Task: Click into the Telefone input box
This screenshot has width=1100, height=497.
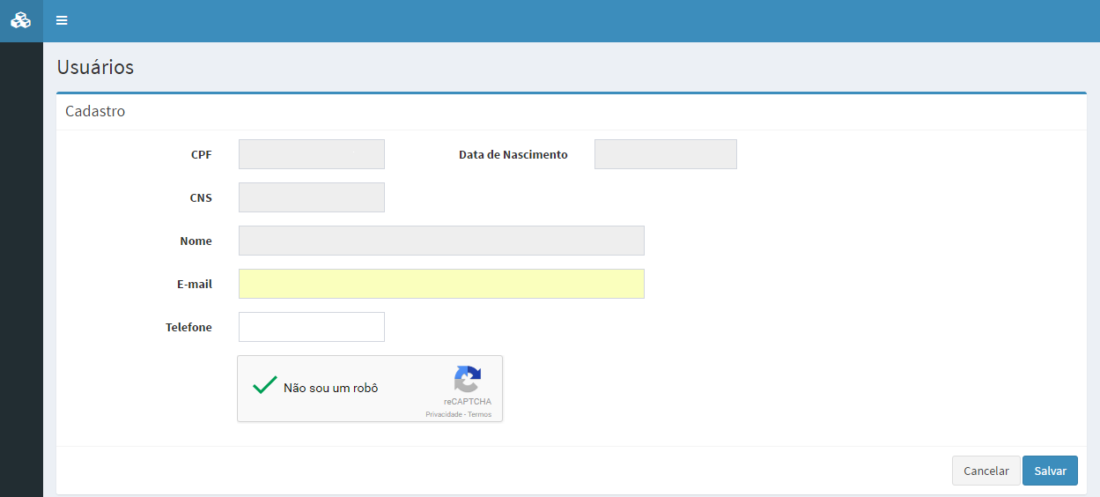Action: (311, 327)
